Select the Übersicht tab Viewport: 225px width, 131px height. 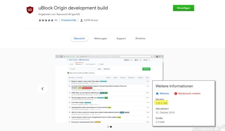click(79, 38)
